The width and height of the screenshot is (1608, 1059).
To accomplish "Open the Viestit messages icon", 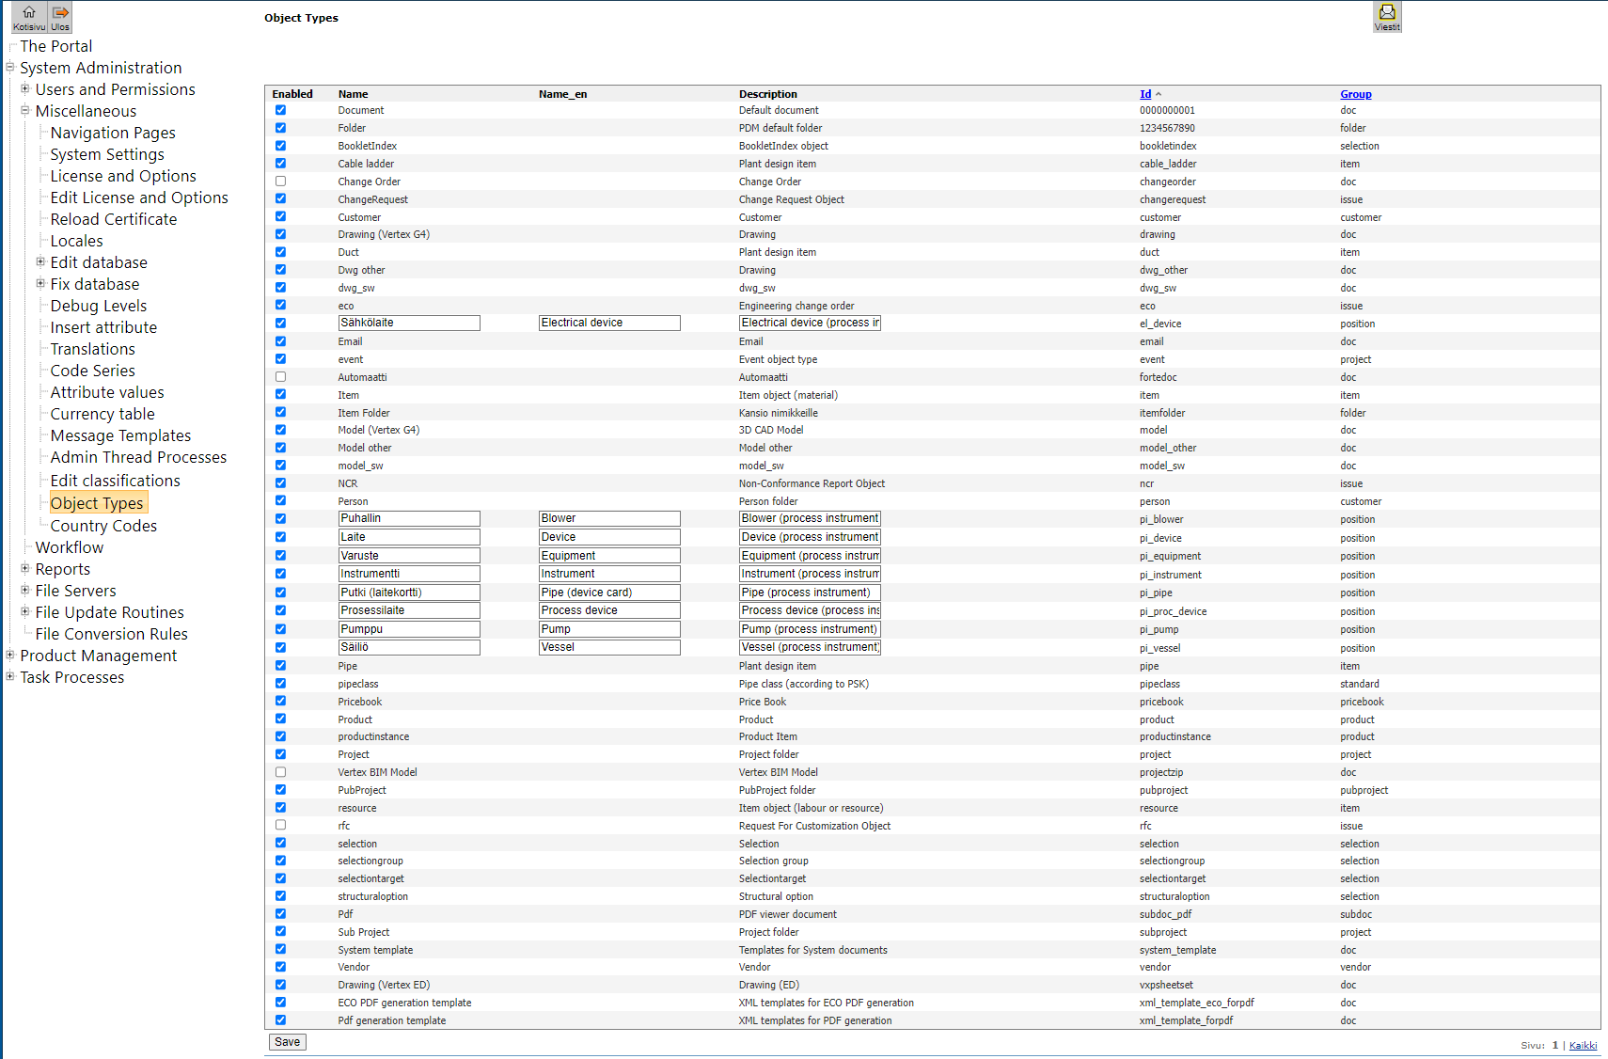I will coord(1387,16).
